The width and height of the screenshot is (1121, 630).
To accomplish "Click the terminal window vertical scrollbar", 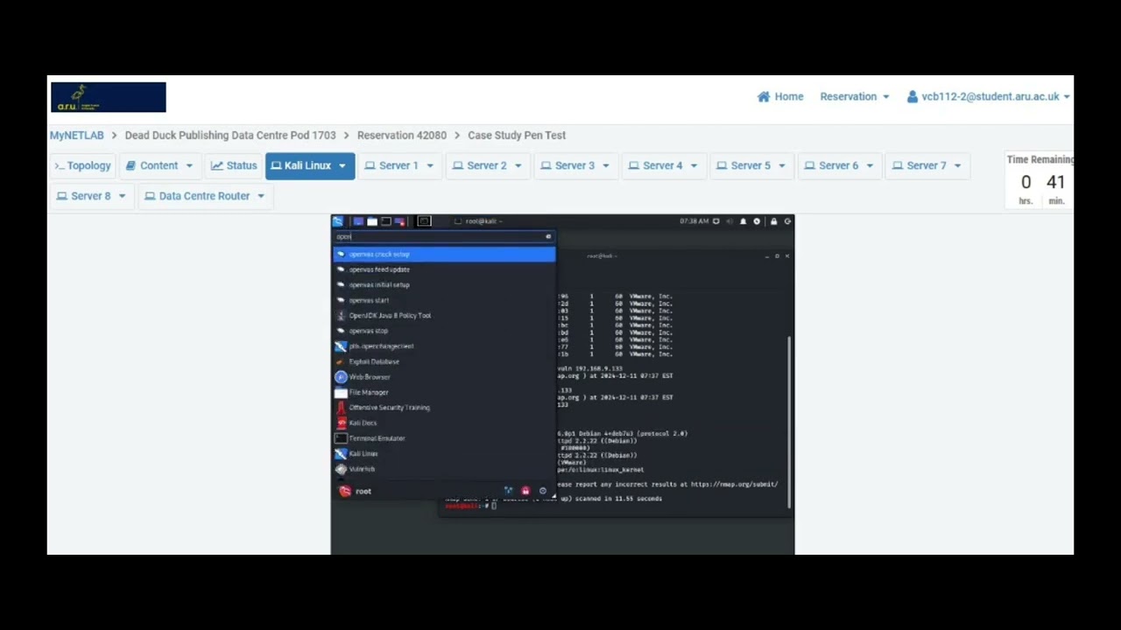I will 789,422.
